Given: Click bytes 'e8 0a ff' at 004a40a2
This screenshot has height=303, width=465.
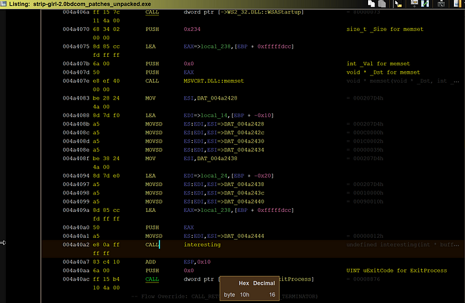Looking at the screenshot, I should click(x=106, y=245).
